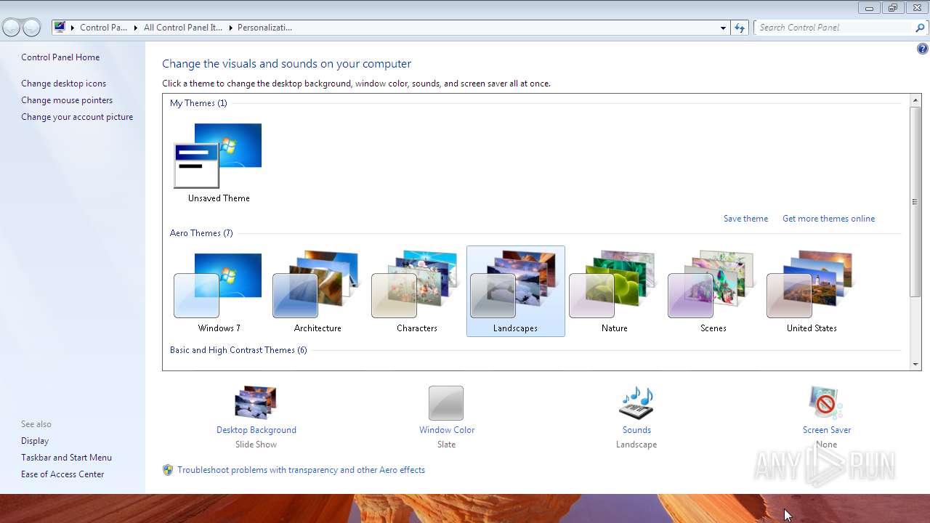The width and height of the screenshot is (930, 523).
Task: Open Change your account picture
Action: 77,117
